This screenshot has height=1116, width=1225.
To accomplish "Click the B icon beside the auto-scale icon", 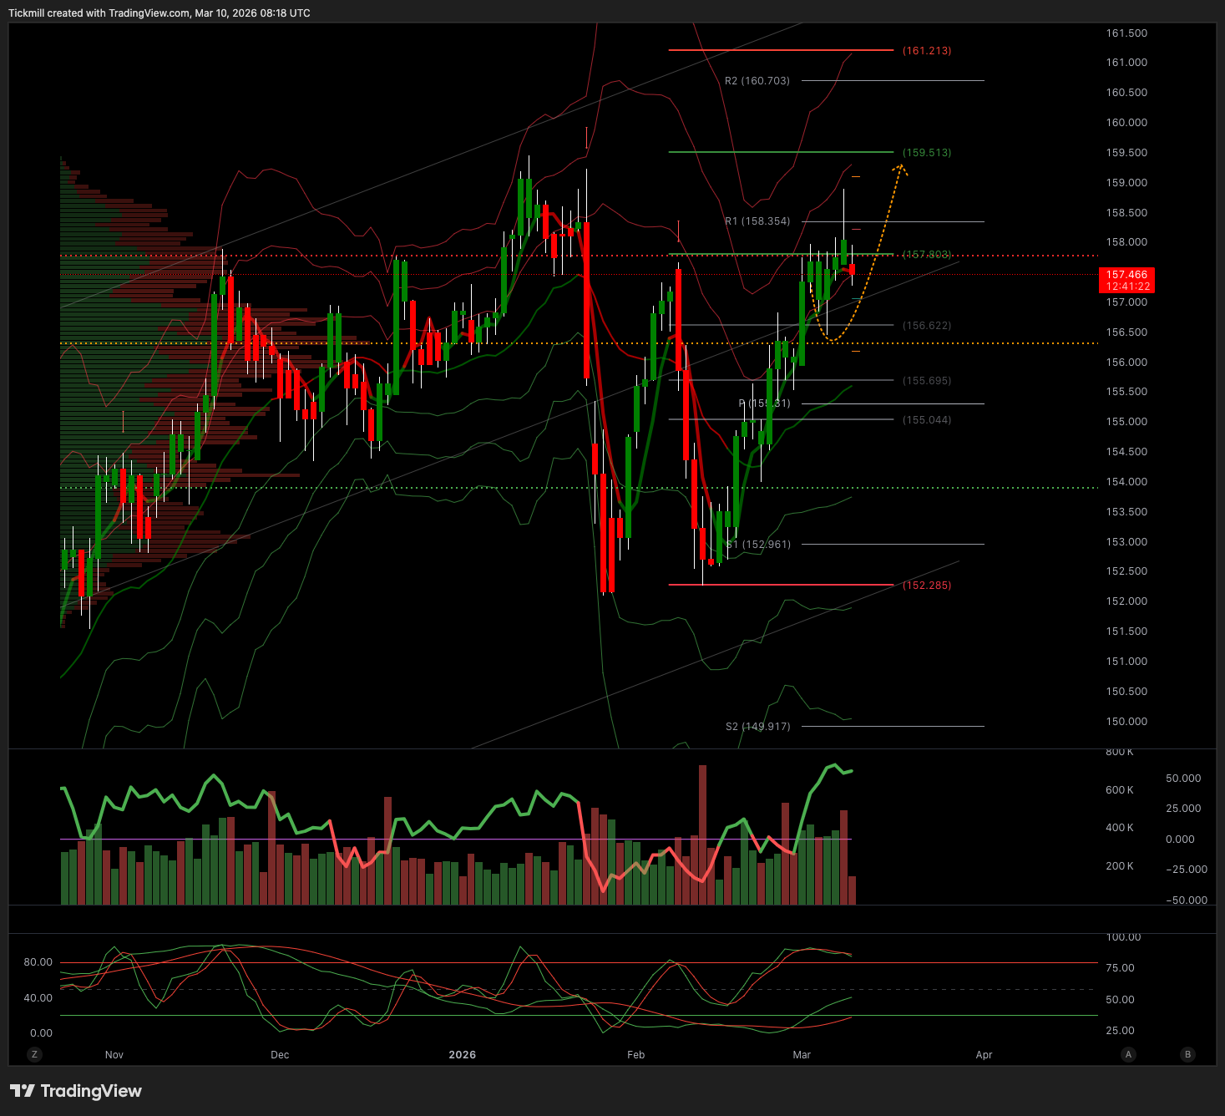I will pos(1187,1054).
